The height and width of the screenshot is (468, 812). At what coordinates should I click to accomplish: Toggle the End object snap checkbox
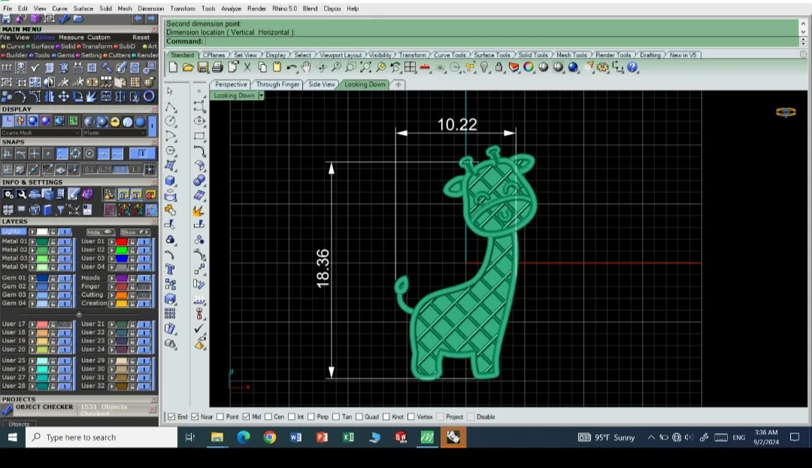171,417
